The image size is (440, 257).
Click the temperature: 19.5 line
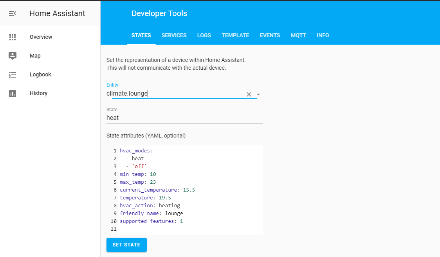(145, 198)
